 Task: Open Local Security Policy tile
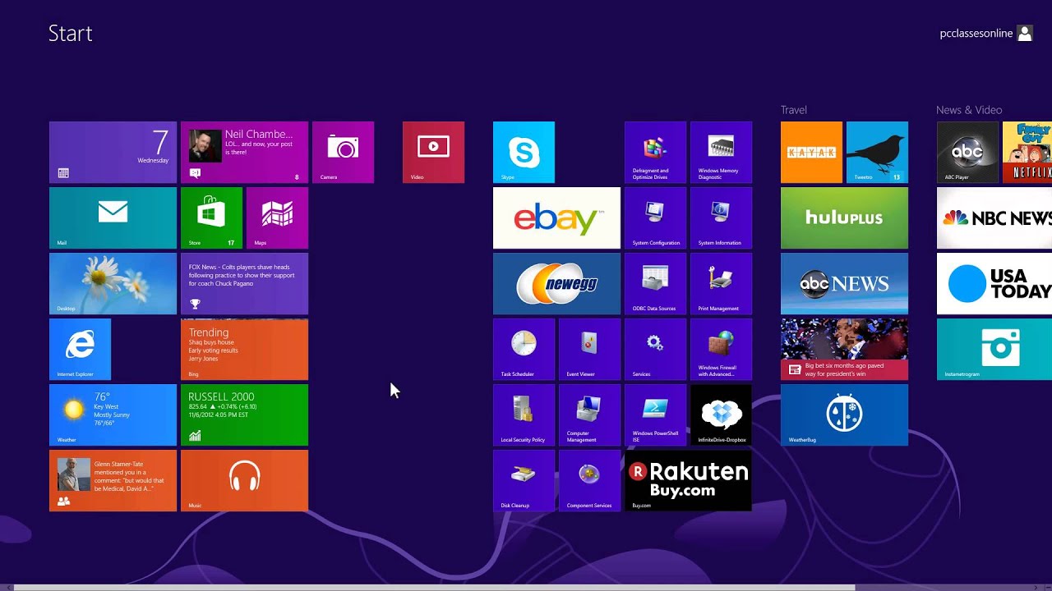tap(524, 415)
